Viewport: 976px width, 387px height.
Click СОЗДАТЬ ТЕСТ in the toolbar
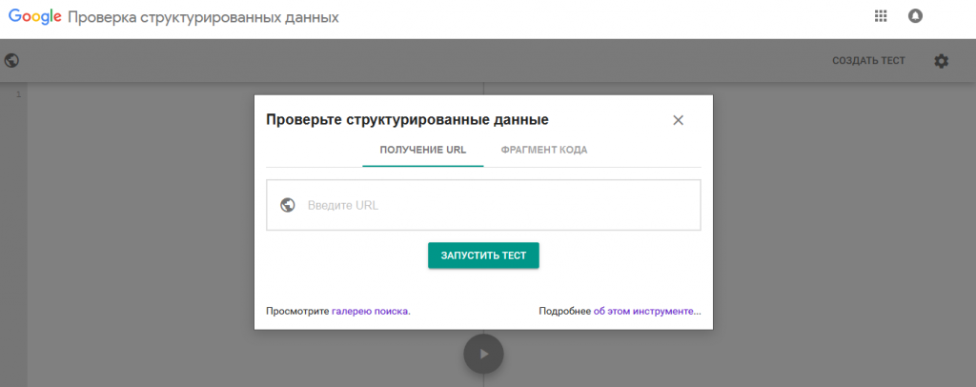click(869, 61)
